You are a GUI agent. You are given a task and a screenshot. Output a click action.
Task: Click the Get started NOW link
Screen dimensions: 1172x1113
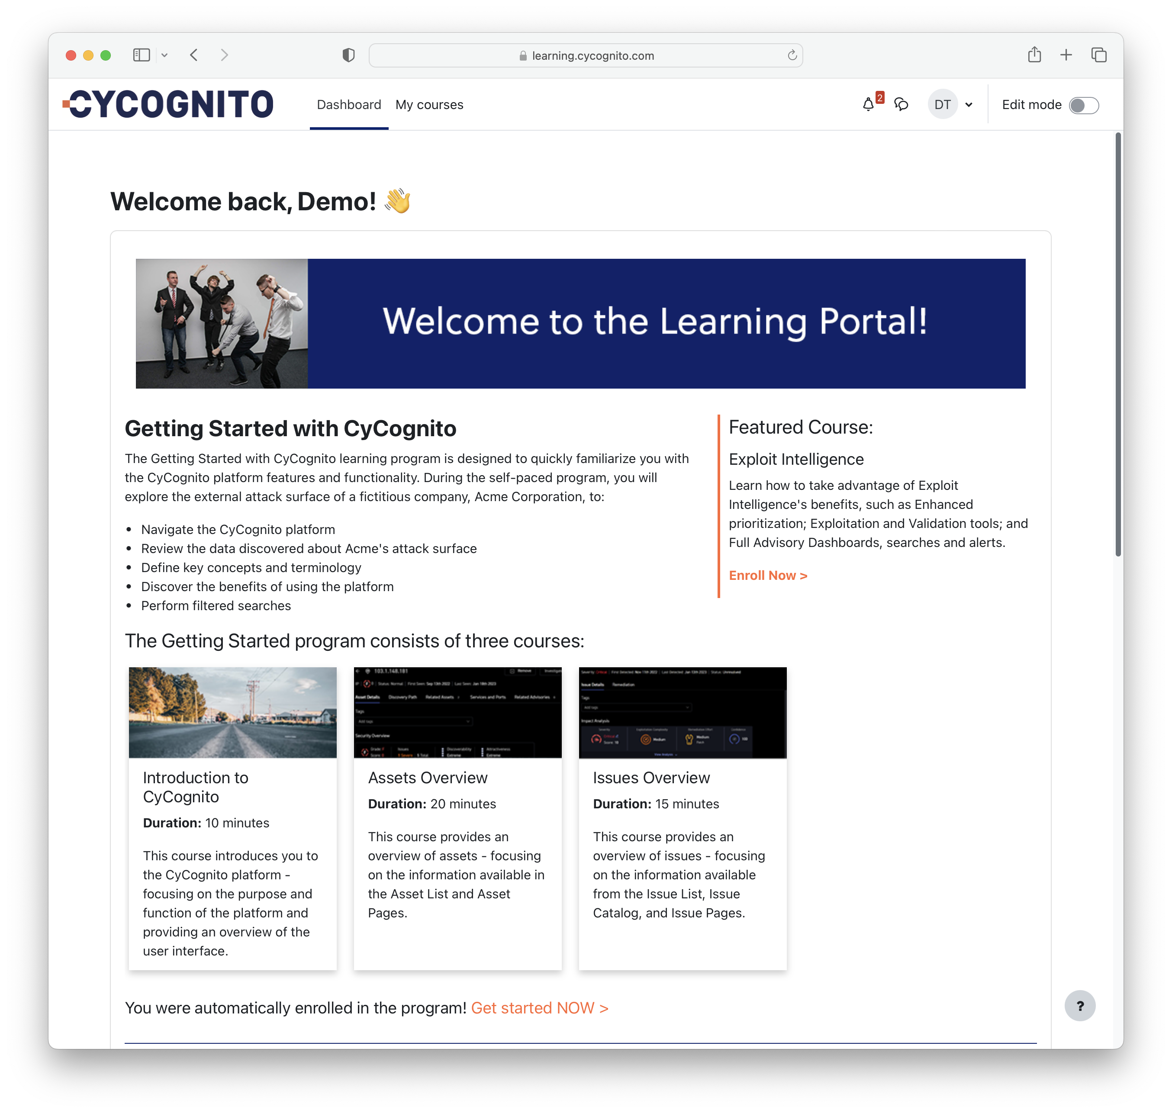click(539, 1008)
